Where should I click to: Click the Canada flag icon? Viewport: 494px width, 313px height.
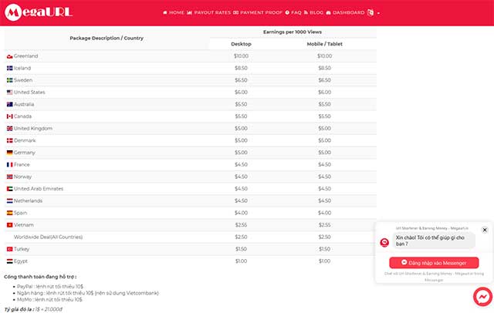pos(9,116)
